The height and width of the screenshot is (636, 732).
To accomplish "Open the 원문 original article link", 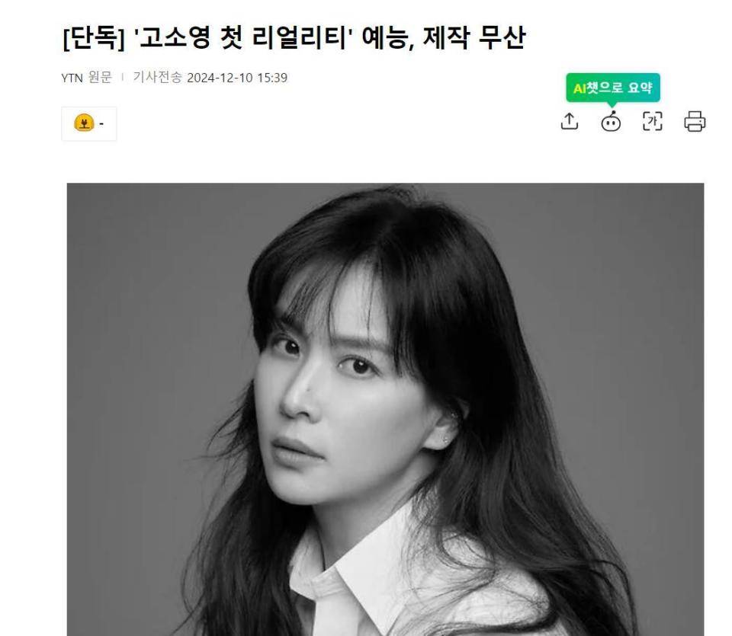I will coord(100,77).
